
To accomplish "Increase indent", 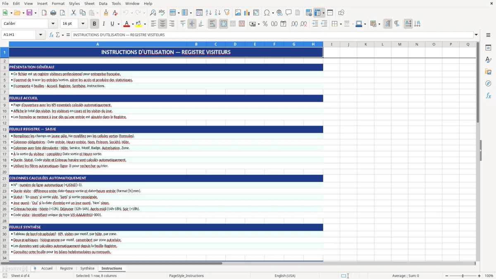I will coord(315,24).
